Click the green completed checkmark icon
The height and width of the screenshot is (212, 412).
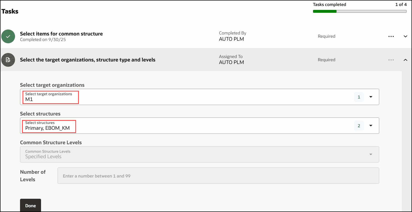[x=8, y=36]
